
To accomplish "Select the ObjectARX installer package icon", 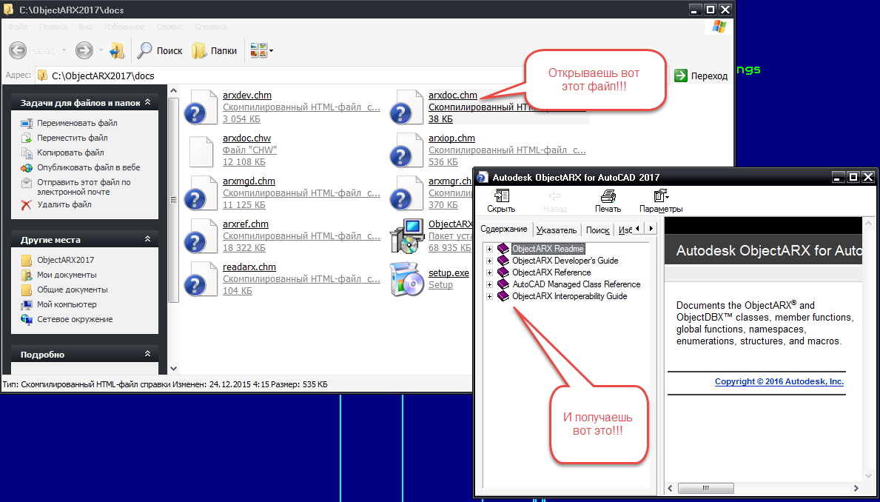I will coord(407,236).
